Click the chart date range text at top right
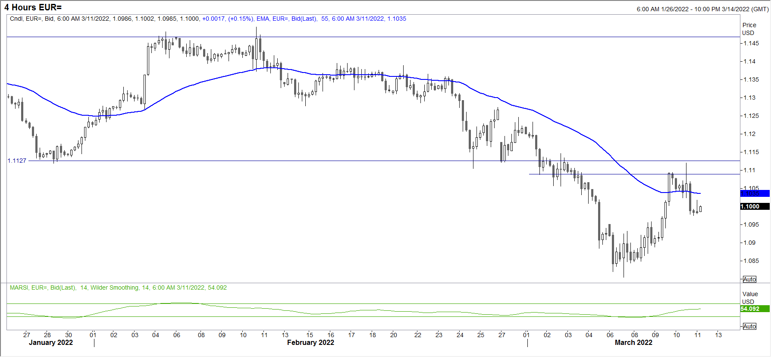Screen dimensions: 771x357 [702, 9]
